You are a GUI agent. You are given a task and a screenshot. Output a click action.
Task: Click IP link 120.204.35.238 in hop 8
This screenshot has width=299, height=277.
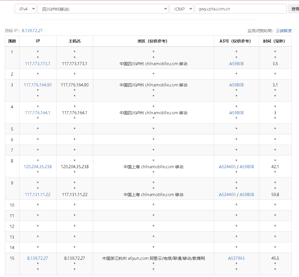point(38,167)
